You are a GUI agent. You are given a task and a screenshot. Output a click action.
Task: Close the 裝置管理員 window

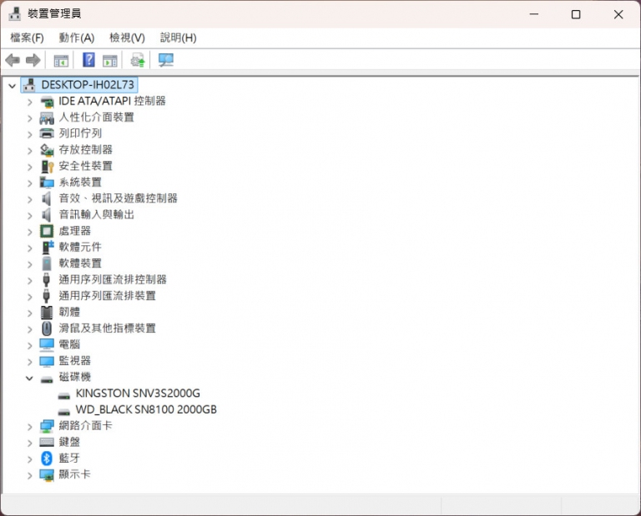pos(618,14)
